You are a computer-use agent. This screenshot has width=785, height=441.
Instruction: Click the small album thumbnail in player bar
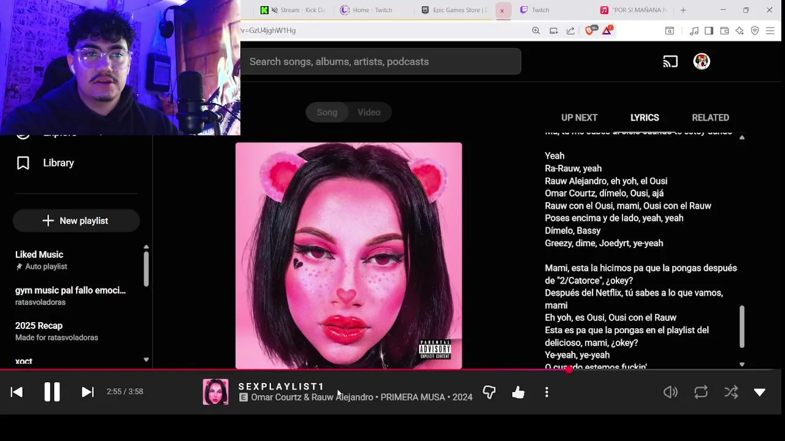[x=216, y=392]
